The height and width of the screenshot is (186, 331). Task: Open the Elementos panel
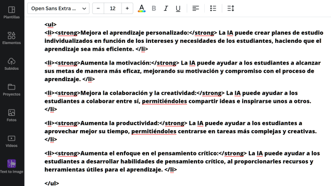(11, 38)
